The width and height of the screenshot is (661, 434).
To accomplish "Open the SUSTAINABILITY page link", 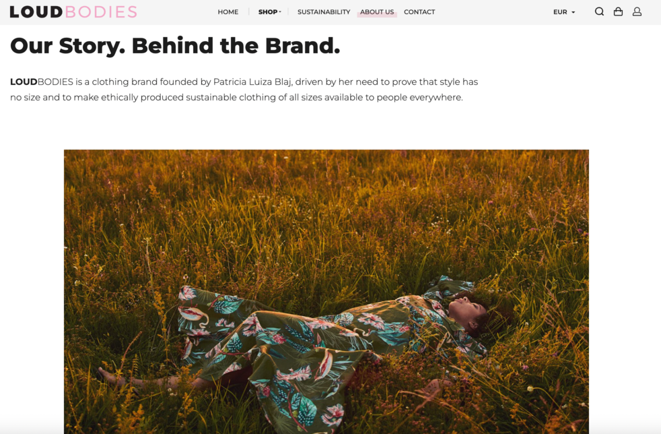I will [x=324, y=12].
